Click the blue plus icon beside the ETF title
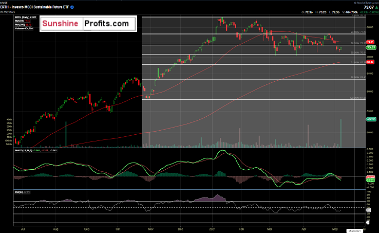 72,7
